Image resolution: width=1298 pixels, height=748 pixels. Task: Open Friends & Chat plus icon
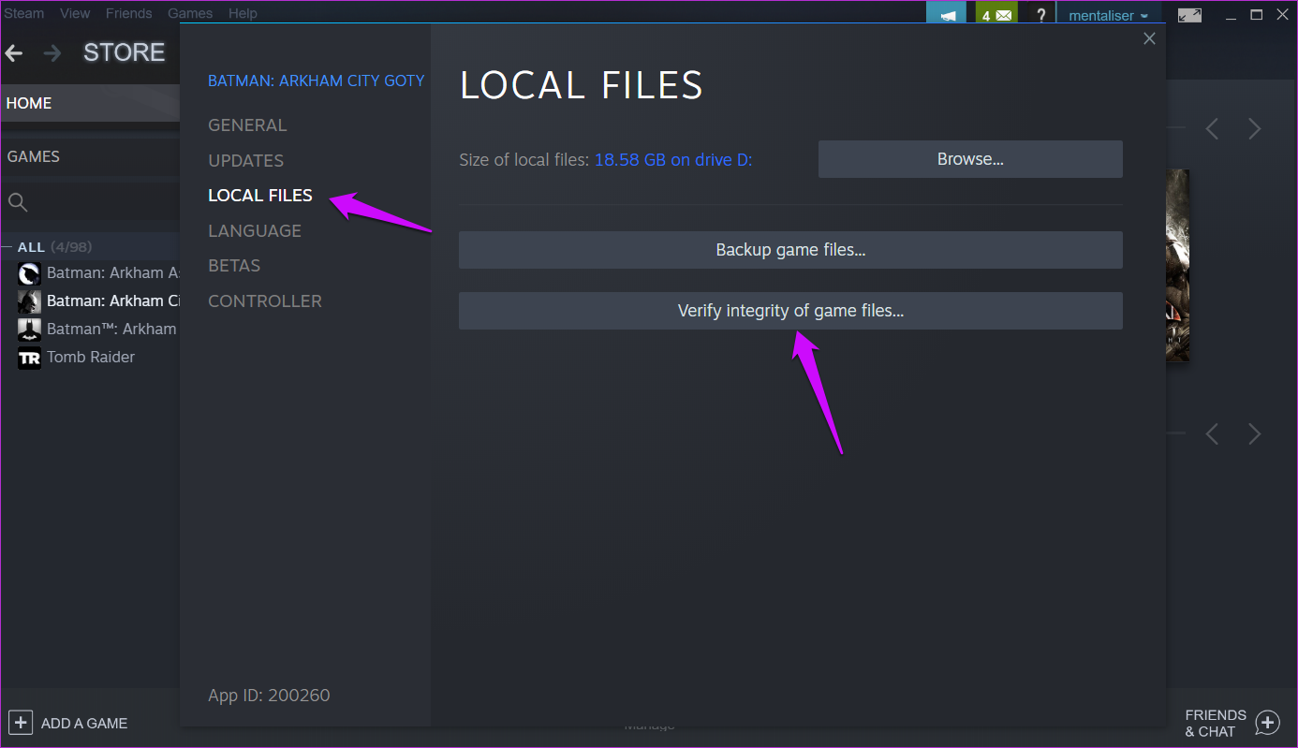pyautogui.click(x=1267, y=723)
